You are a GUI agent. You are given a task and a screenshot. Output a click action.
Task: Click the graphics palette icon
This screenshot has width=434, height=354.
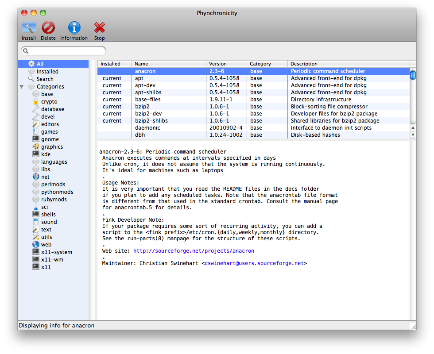[36, 146]
